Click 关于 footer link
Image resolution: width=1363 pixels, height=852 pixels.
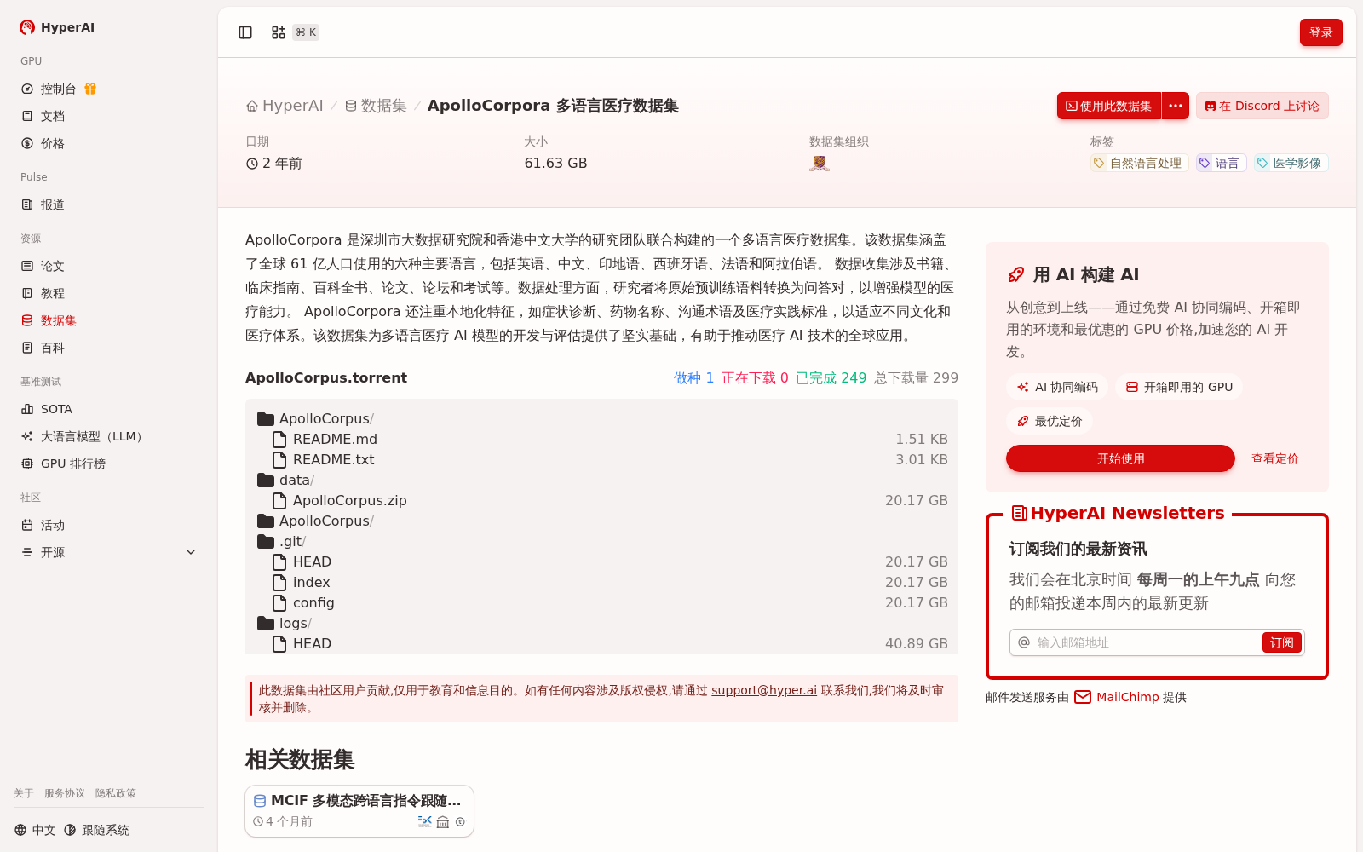[x=24, y=793]
